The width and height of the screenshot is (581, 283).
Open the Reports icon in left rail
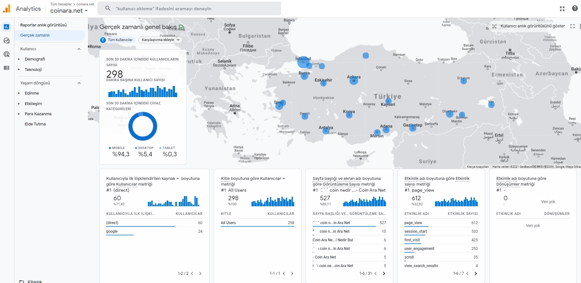6,27
